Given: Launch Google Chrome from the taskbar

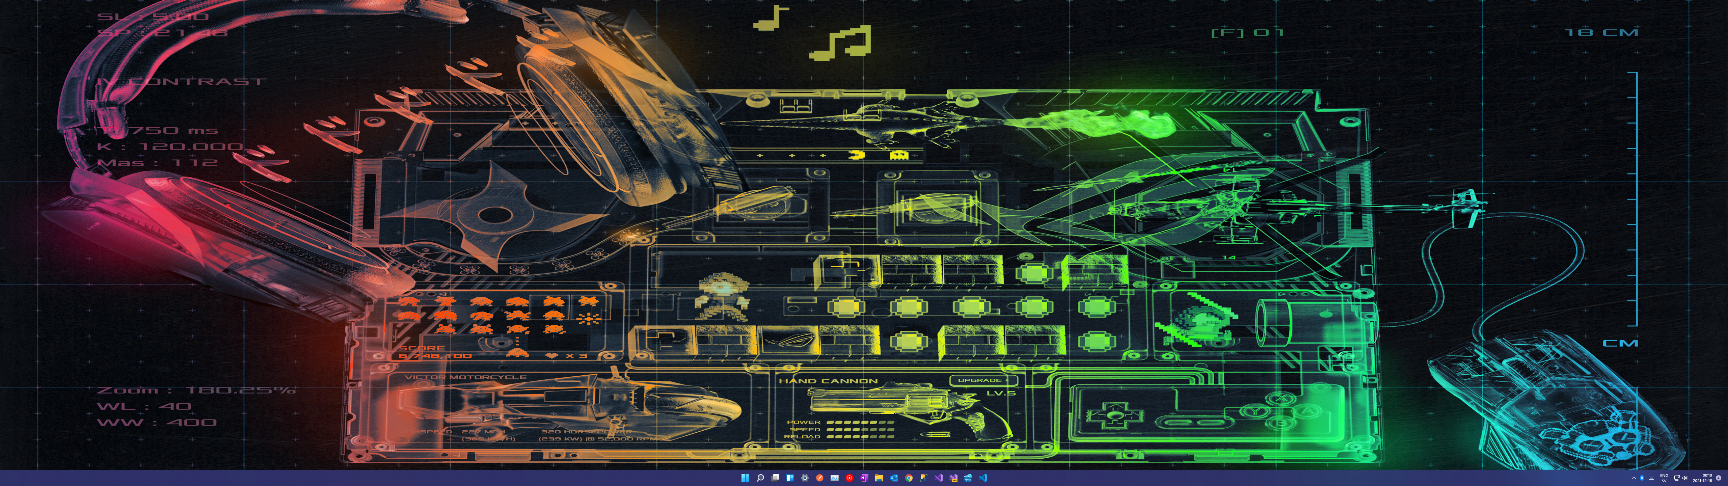Looking at the screenshot, I should [x=909, y=478].
